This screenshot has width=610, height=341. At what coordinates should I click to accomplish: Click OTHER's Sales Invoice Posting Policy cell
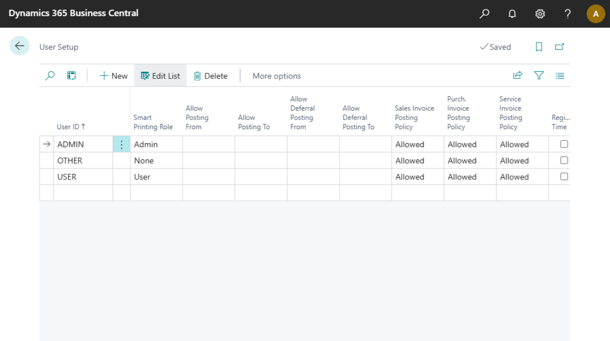[x=418, y=161]
